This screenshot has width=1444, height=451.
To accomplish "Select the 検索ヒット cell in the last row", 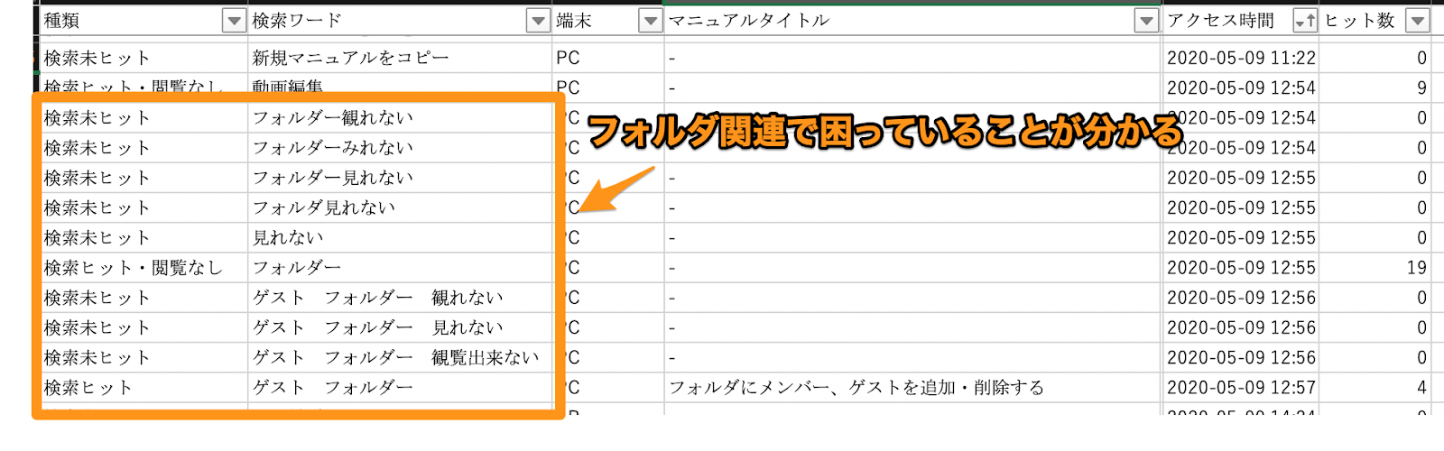I will click(88, 388).
